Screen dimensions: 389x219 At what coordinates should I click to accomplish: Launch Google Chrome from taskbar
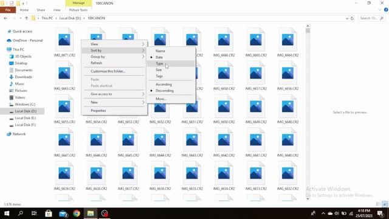(77, 214)
